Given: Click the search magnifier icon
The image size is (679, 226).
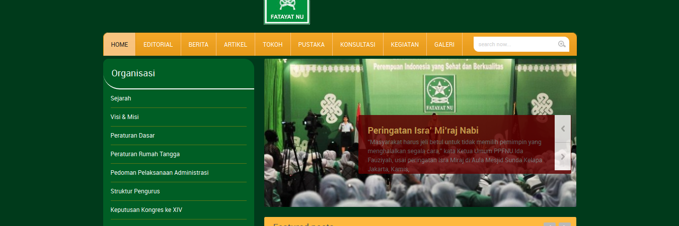Looking at the screenshot, I should click(562, 44).
